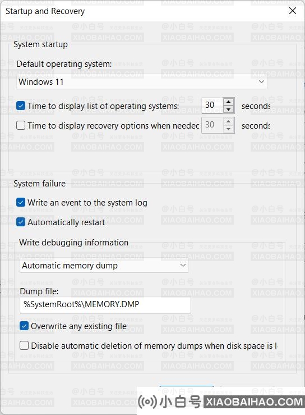
Task: Close the Startup and Recovery dialog
Action: click(x=293, y=11)
